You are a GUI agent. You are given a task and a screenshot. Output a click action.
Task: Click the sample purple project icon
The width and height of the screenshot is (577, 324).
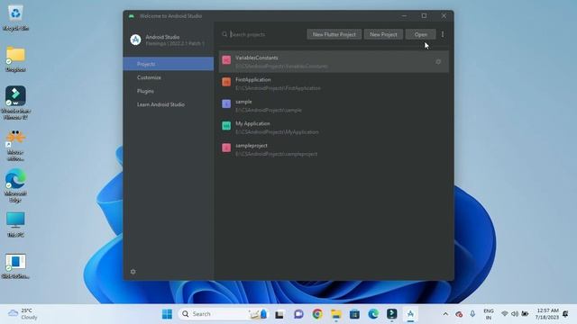pos(226,104)
